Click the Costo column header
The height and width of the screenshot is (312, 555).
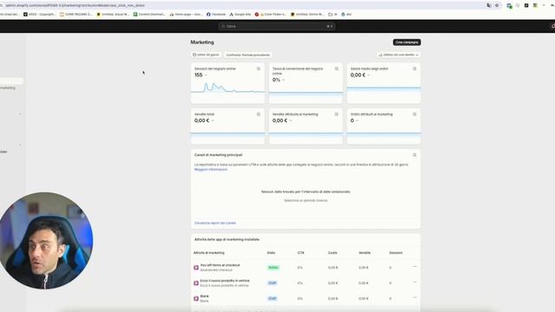[x=333, y=253]
